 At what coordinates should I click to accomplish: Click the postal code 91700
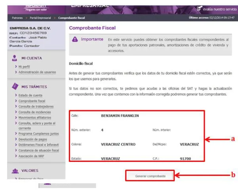click(185, 159)
